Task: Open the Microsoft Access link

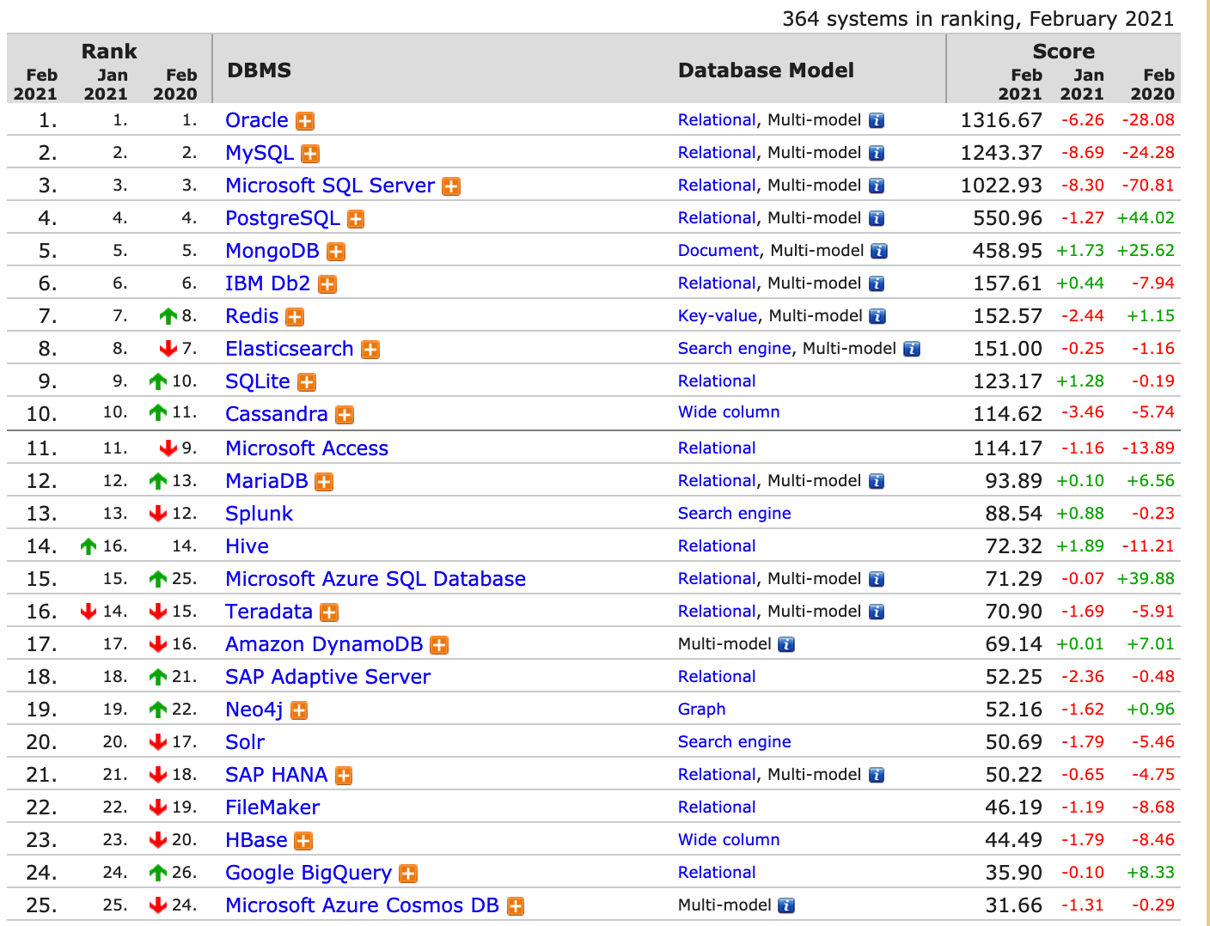Action: 307,448
